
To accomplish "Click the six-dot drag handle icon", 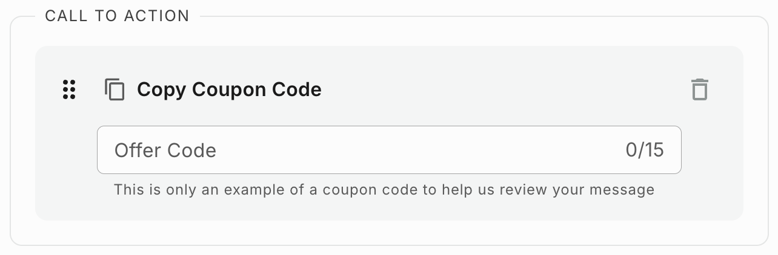I will tap(69, 89).
